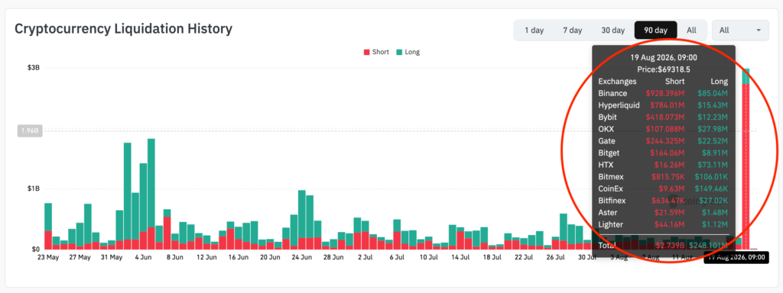
Task: Click the Bitget row in tooltip
Action: 663,153
